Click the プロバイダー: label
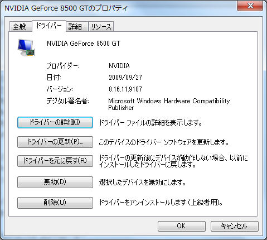Screen dimensions: 267x240 [x=62, y=66]
